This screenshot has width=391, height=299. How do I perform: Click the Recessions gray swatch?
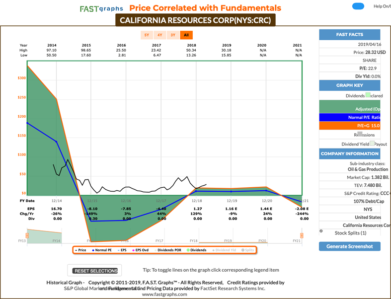point(360,134)
